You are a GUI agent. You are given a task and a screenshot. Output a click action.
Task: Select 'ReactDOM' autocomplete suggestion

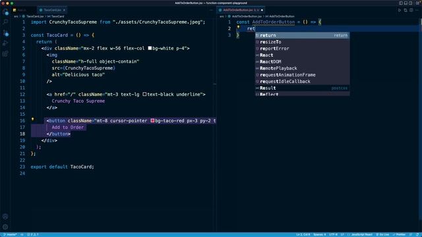pyautogui.click(x=302, y=61)
